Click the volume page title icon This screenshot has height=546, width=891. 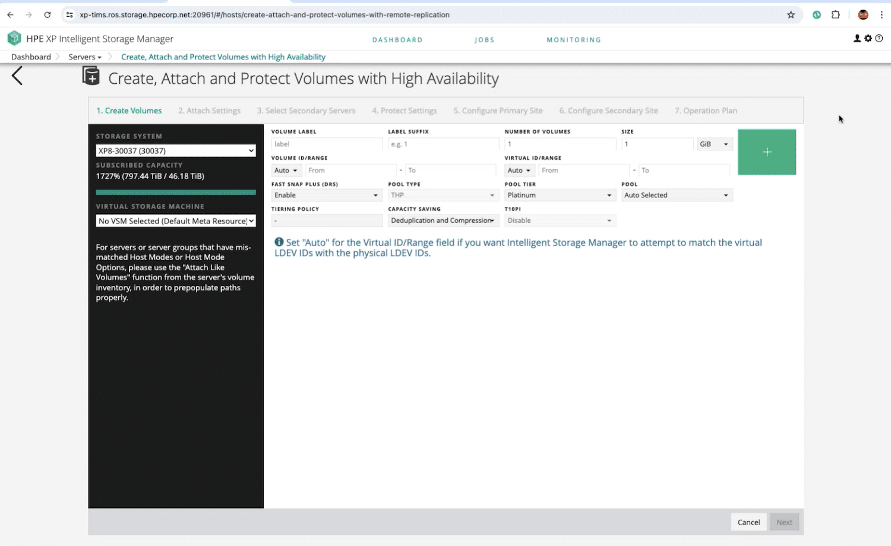pyautogui.click(x=91, y=76)
